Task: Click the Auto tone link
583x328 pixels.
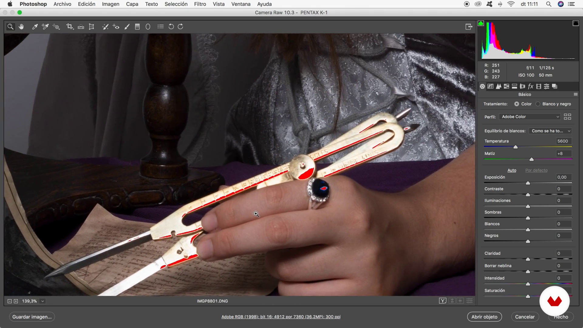Action: [512, 170]
